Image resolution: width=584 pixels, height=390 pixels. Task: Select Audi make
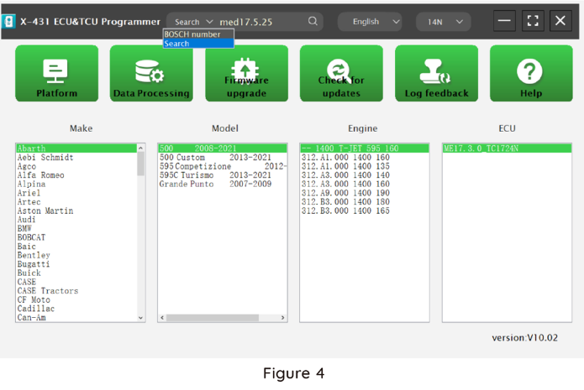(76, 220)
